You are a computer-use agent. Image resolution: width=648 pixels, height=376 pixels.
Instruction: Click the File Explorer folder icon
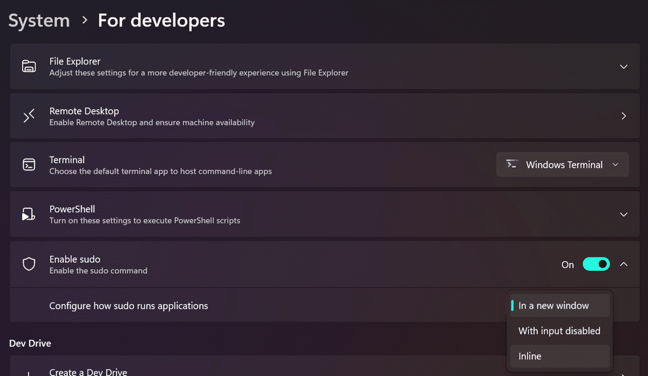29,66
